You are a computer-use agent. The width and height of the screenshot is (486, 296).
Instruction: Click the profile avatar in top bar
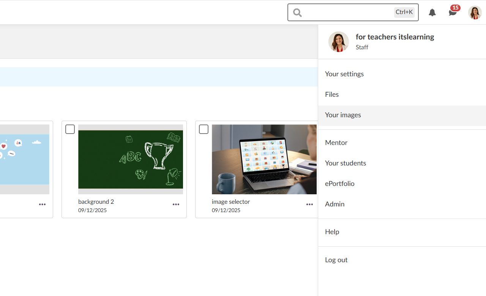pos(475,13)
